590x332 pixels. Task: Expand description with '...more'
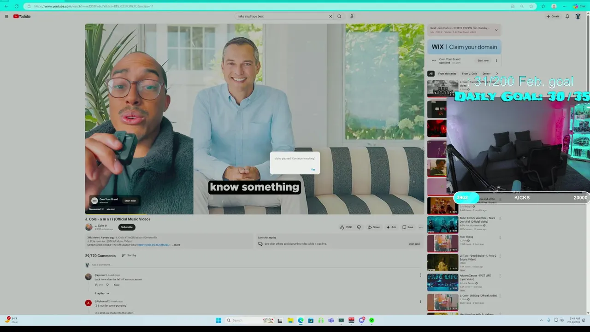click(176, 245)
